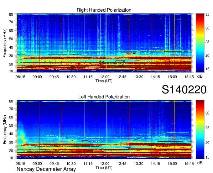Click 08:15 time tick under Right Handed plot
Viewport: 213px width, 173px height.
pos(20,77)
